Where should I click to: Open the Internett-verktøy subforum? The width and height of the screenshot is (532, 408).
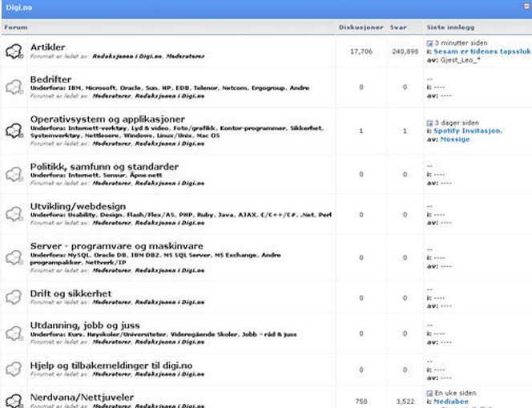[x=98, y=128]
